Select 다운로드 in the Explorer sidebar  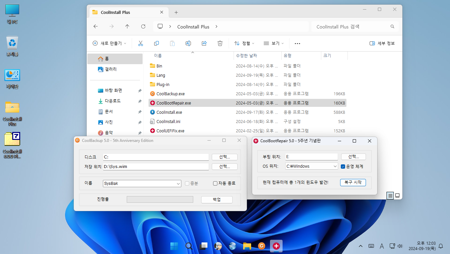(x=115, y=101)
